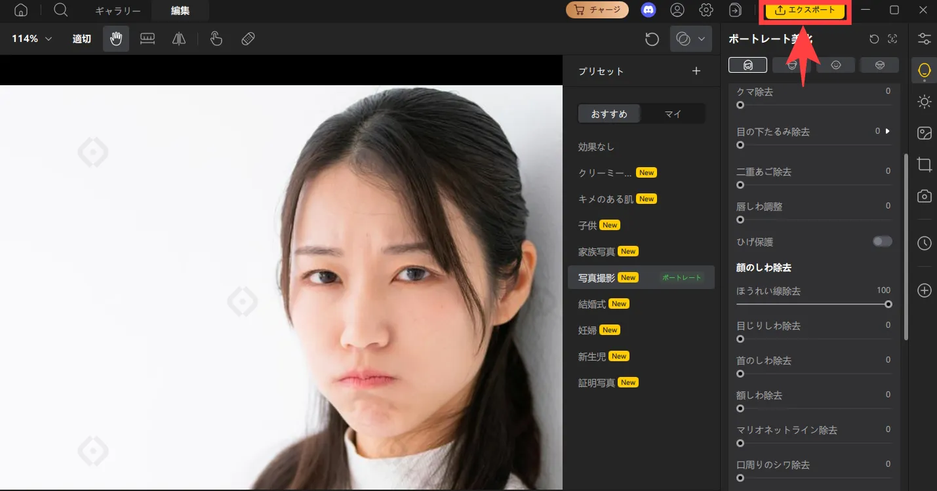Apply the 証明写真 preset
937x491 pixels.
641,383
